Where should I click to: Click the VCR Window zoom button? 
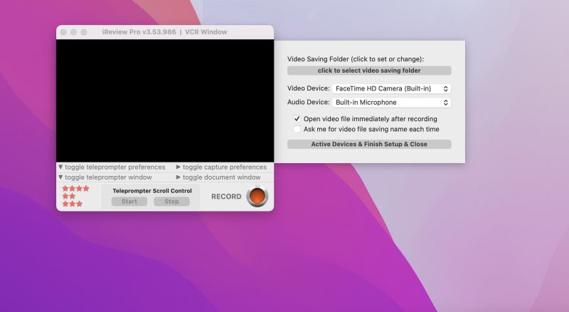84,32
